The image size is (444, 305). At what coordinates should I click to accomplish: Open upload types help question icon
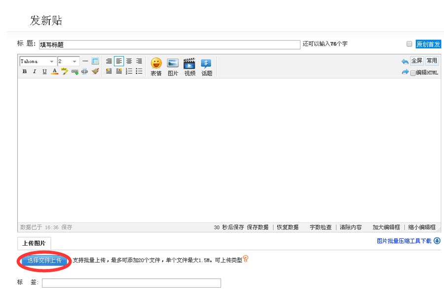click(x=246, y=259)
